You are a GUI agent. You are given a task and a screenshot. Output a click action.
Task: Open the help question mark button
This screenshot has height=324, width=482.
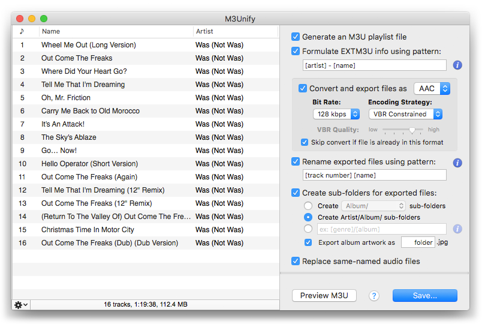(x=374, y=296)
